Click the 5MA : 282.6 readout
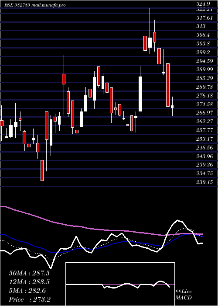Viewport: 218px width, 306px height. pos(27,291)
